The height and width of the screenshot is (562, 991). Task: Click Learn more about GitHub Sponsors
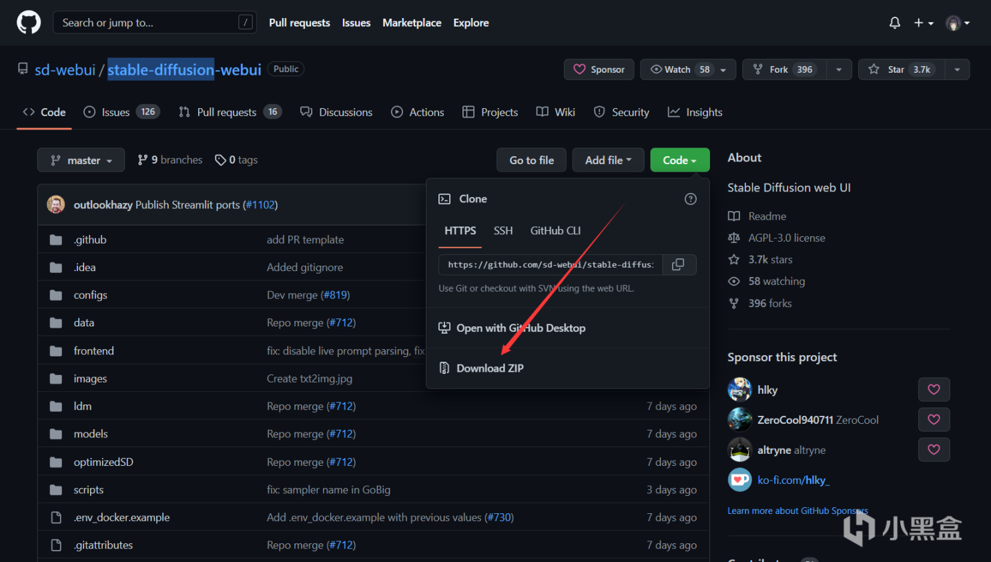click(x=797, y=511)
